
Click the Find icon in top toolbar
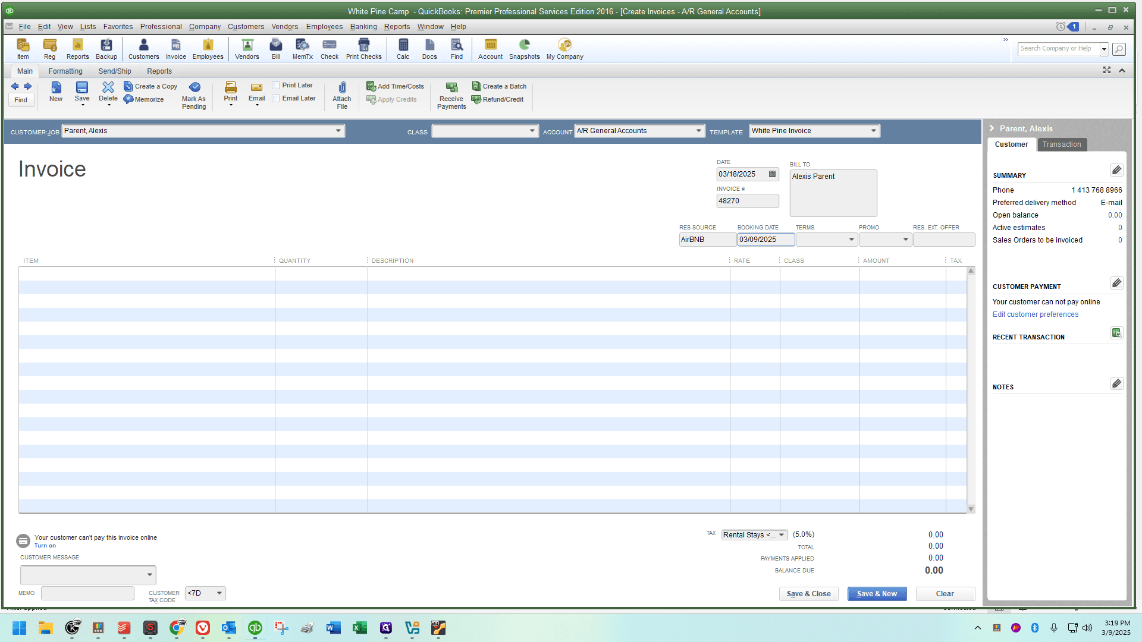tap(456, 48)
